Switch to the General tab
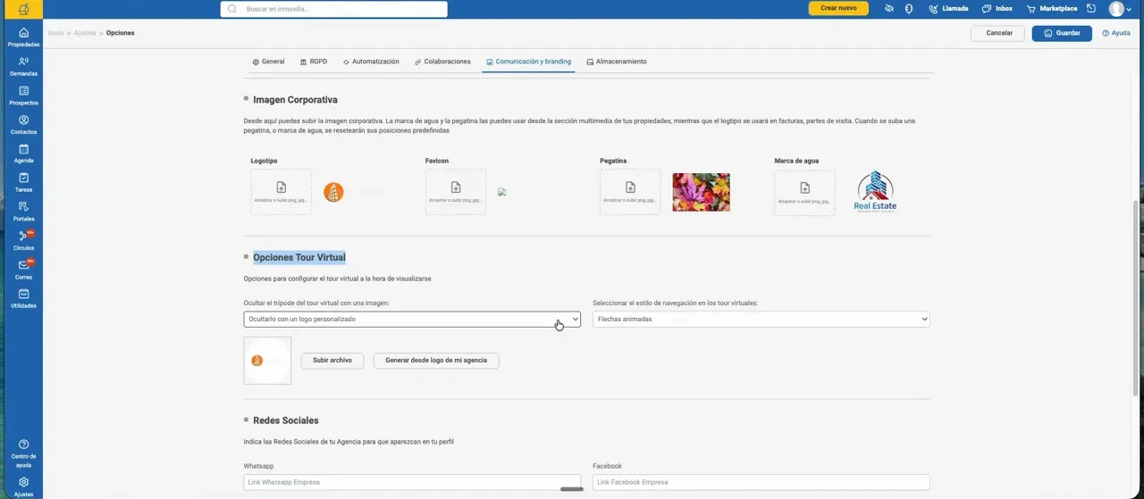The width and height of the screenshot is (1144, 499). pos(268,62)
